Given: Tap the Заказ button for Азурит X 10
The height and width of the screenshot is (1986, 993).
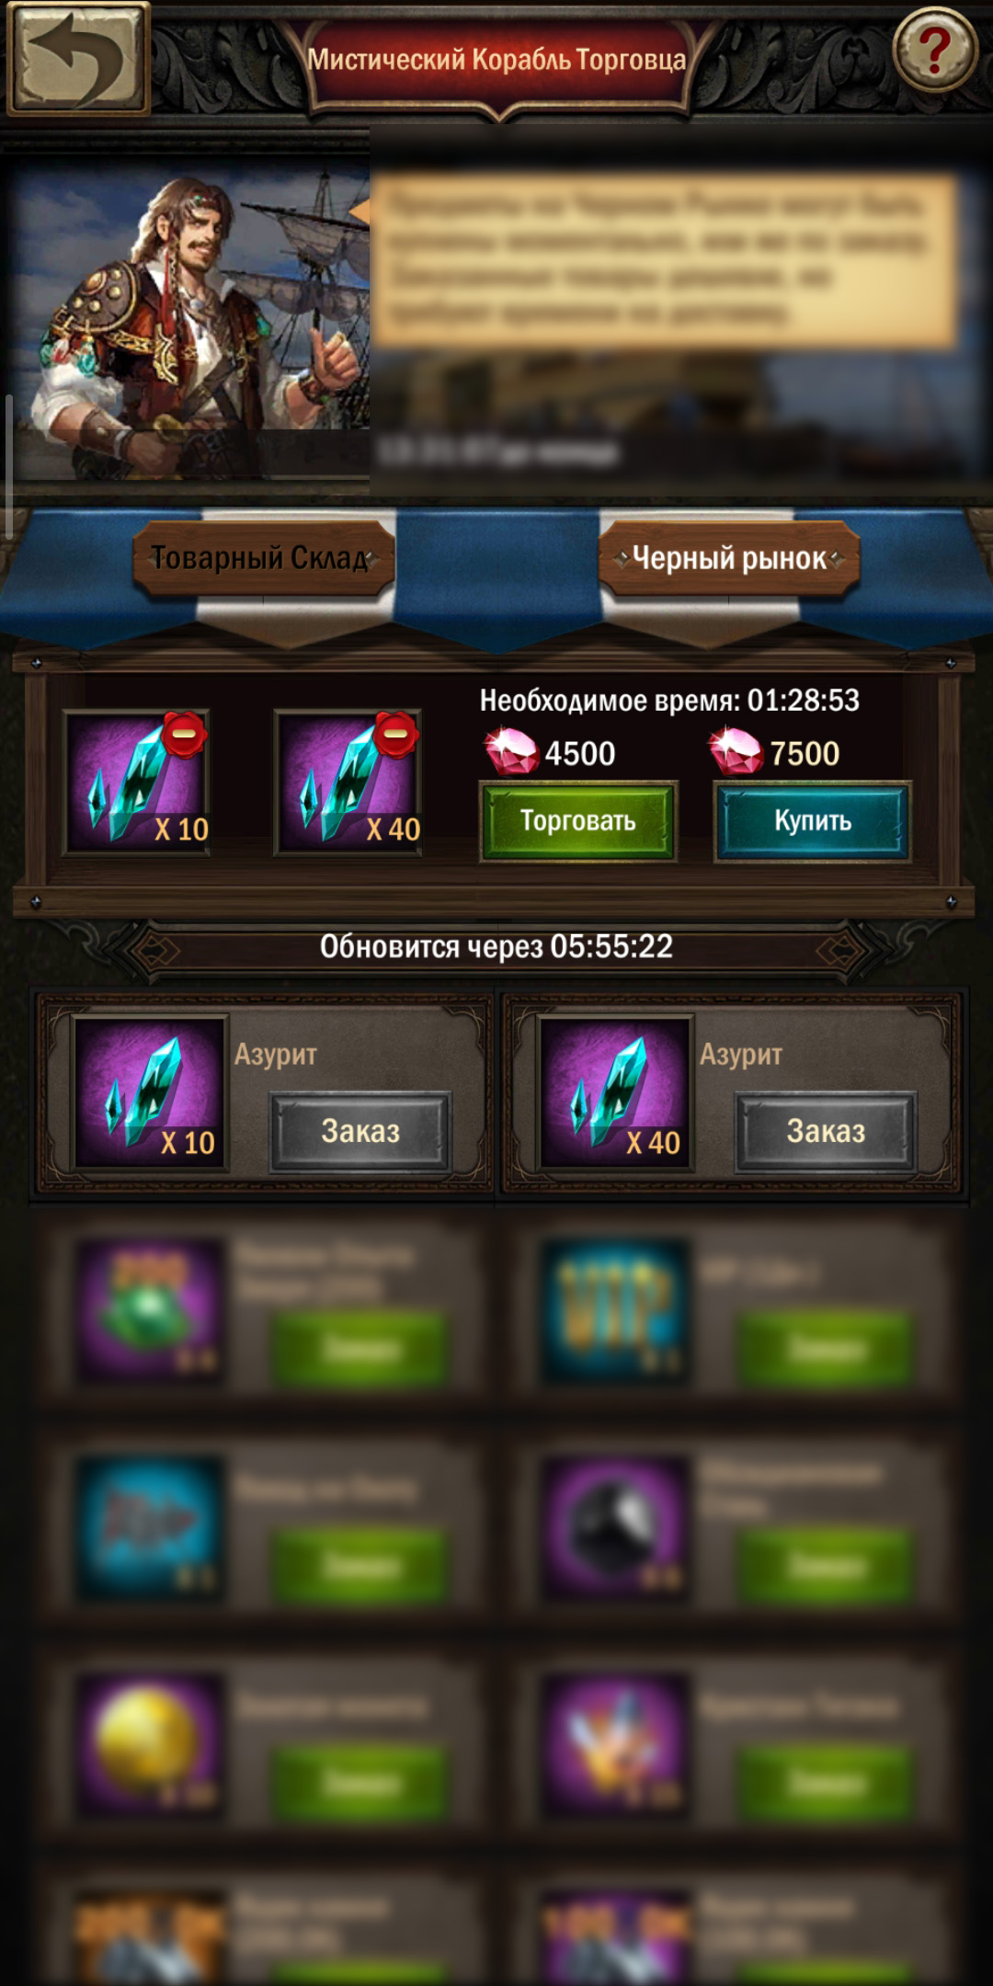Looking at the screenshot, I should click(x=360, y=1131).
